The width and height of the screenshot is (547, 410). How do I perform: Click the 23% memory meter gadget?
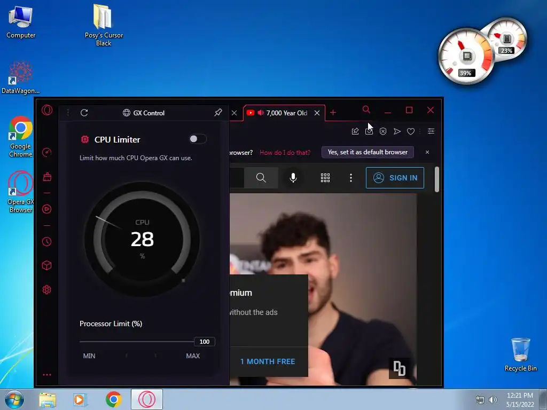click(x=506, y=39)
